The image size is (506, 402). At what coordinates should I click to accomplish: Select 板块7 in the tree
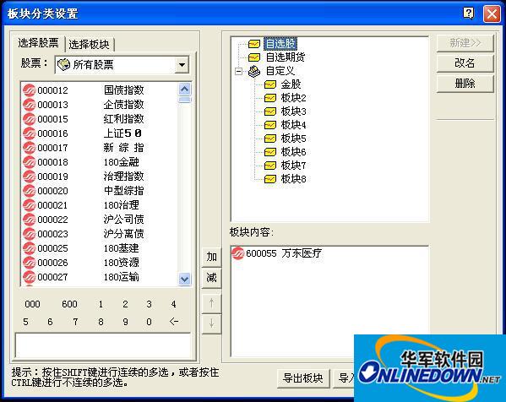293,166
